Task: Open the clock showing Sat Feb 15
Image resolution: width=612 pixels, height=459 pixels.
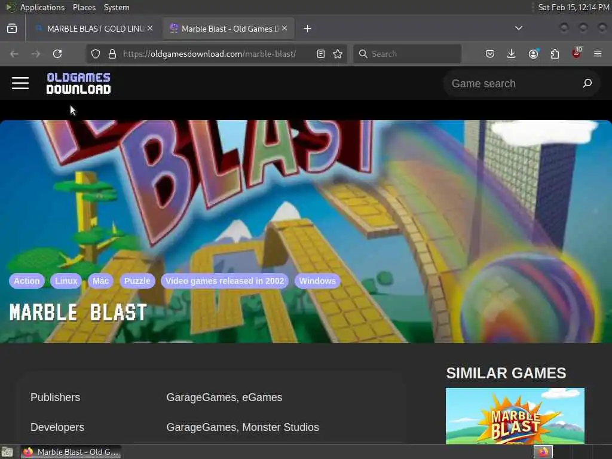Action: tap(573, 7)
